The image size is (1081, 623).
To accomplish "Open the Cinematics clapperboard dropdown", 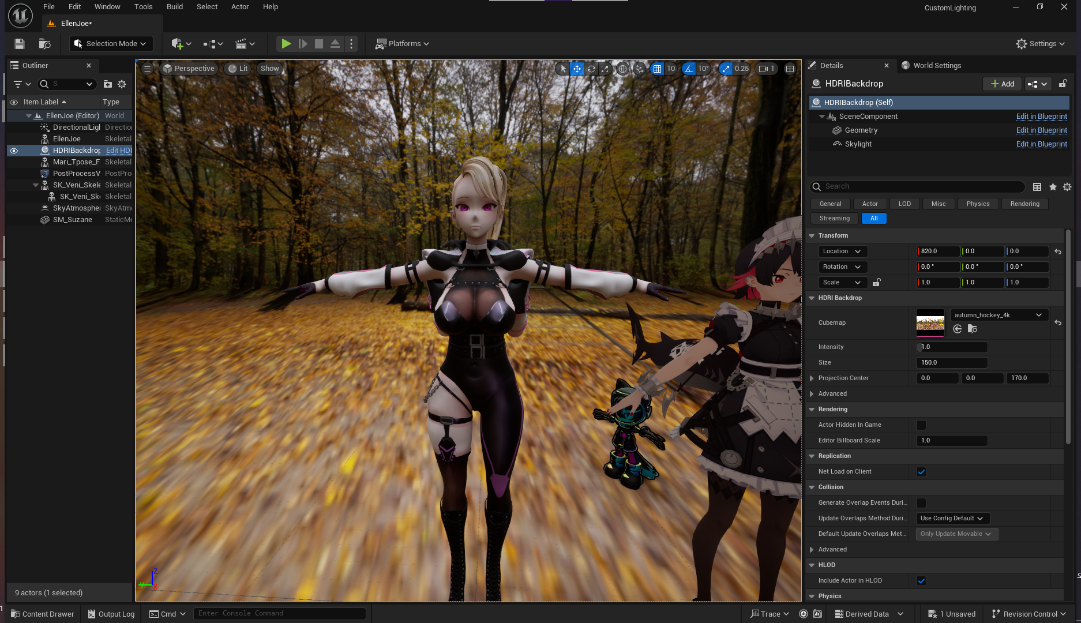I will 245,44.
